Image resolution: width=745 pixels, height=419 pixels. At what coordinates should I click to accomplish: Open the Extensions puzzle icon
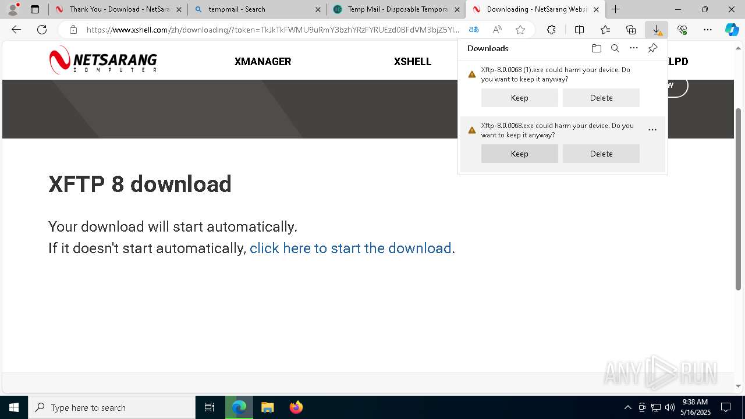click(x=551, y=30)
